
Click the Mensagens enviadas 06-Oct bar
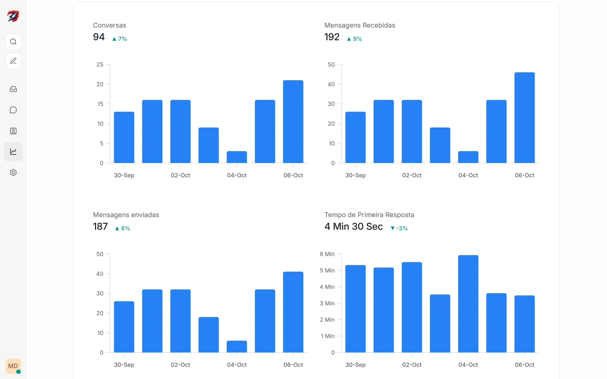[x=293, y=312]
